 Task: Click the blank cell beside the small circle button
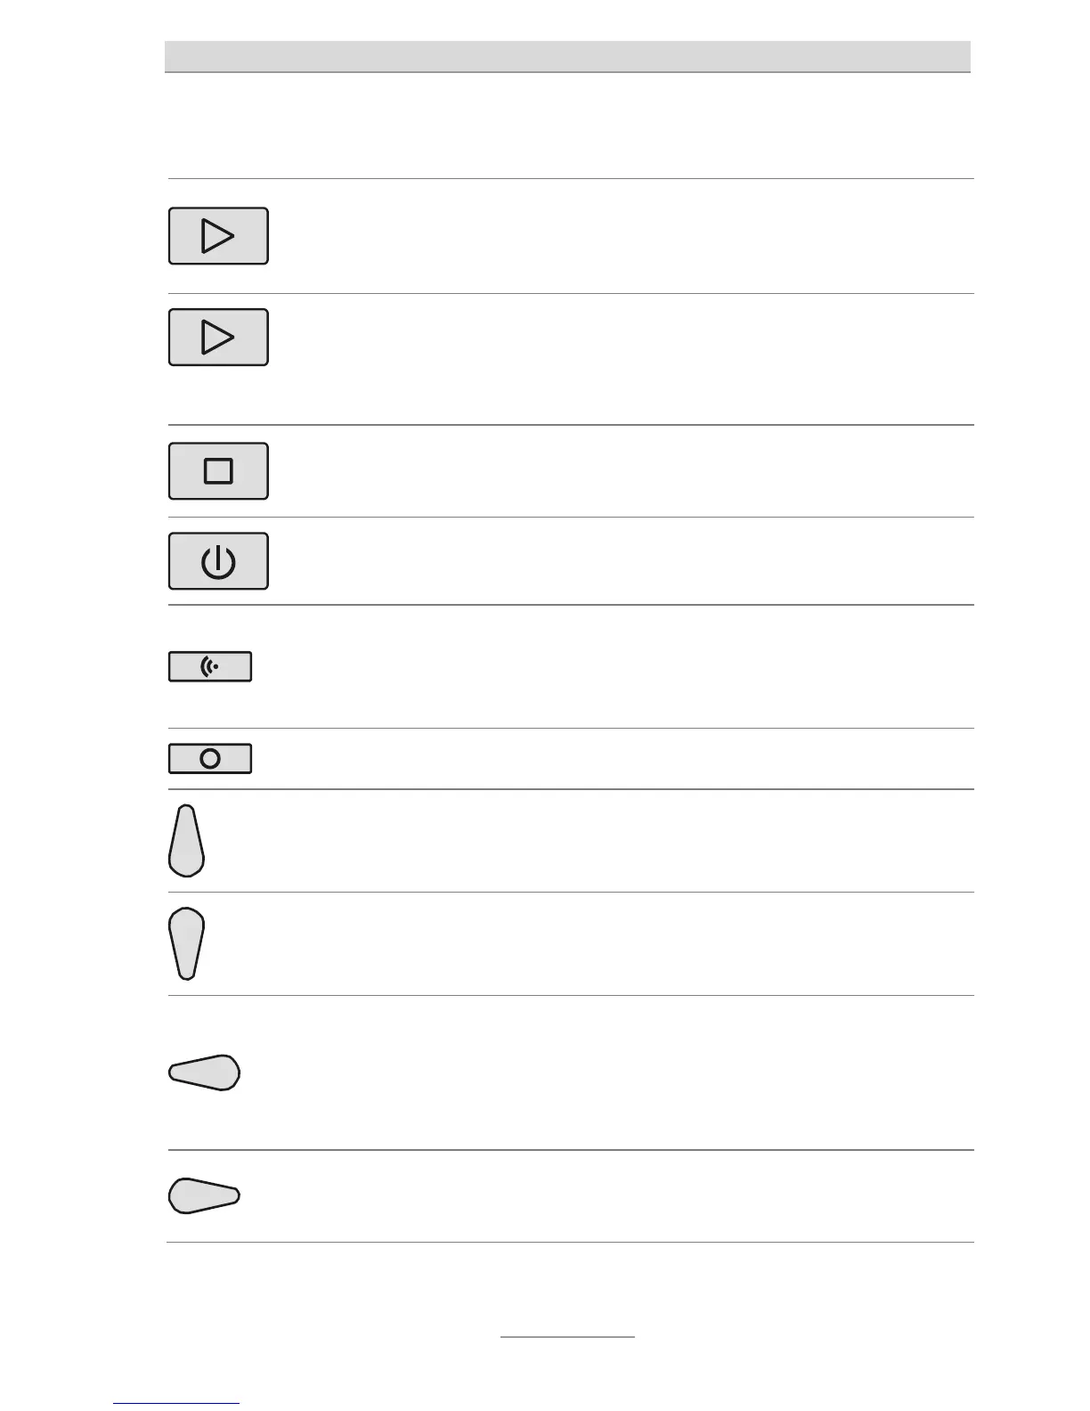pyautogui.click(x=614, y=759)
